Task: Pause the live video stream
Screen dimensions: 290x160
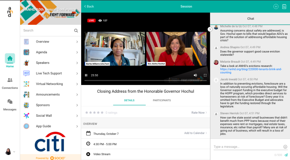Action: click(86, 75)
